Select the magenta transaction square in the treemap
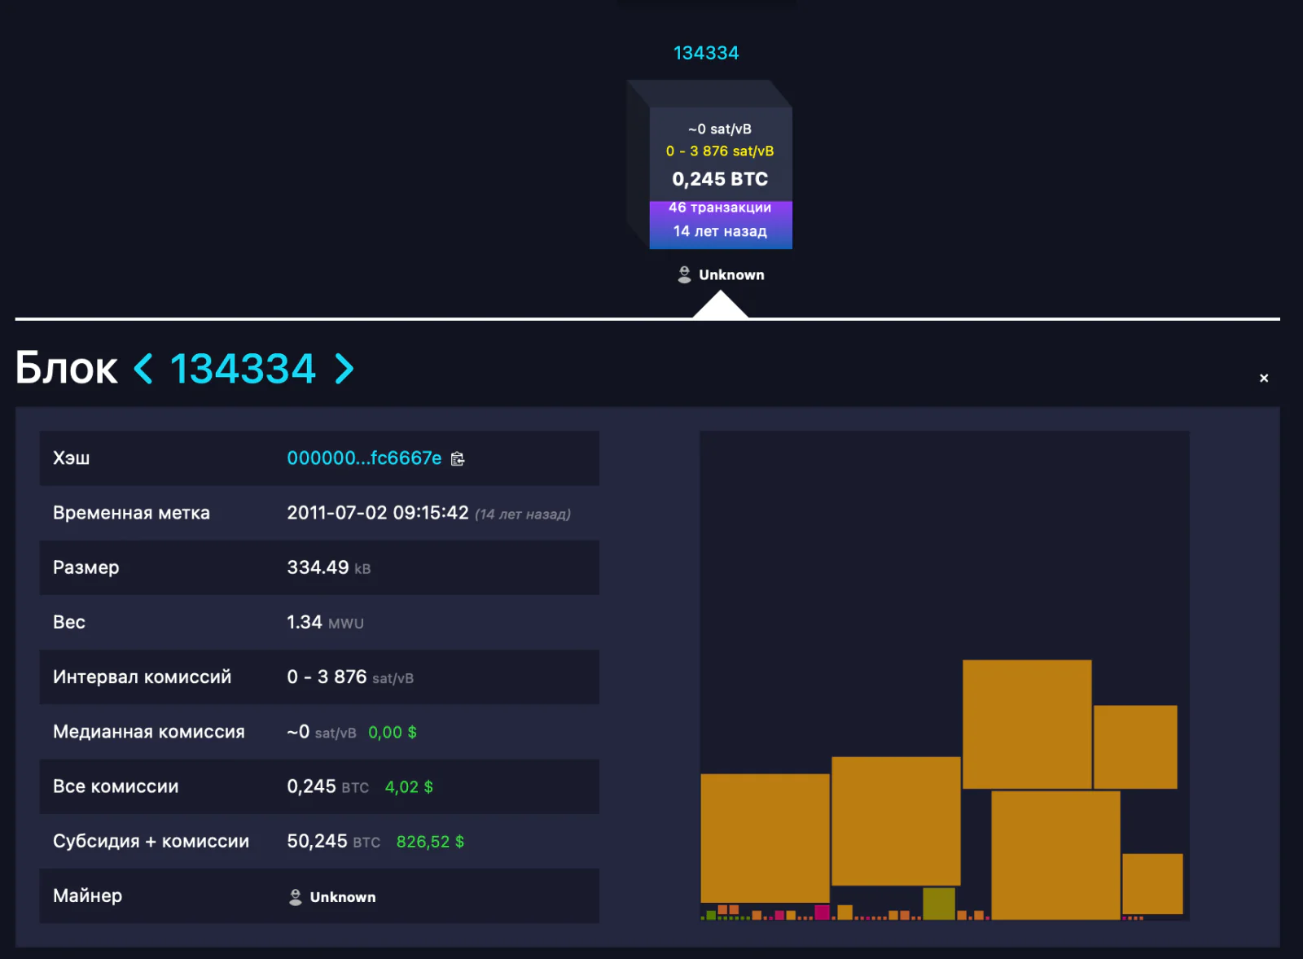 [823, 912]
